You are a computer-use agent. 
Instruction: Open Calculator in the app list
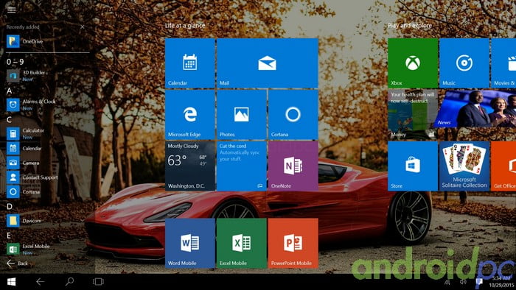[48, 133]
